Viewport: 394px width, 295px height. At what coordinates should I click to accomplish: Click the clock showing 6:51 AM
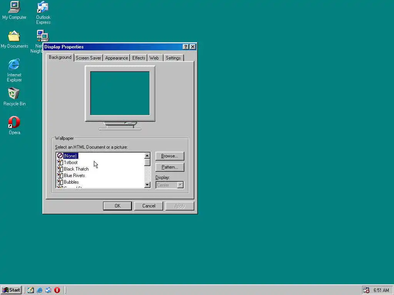click(x=381, y=290)
